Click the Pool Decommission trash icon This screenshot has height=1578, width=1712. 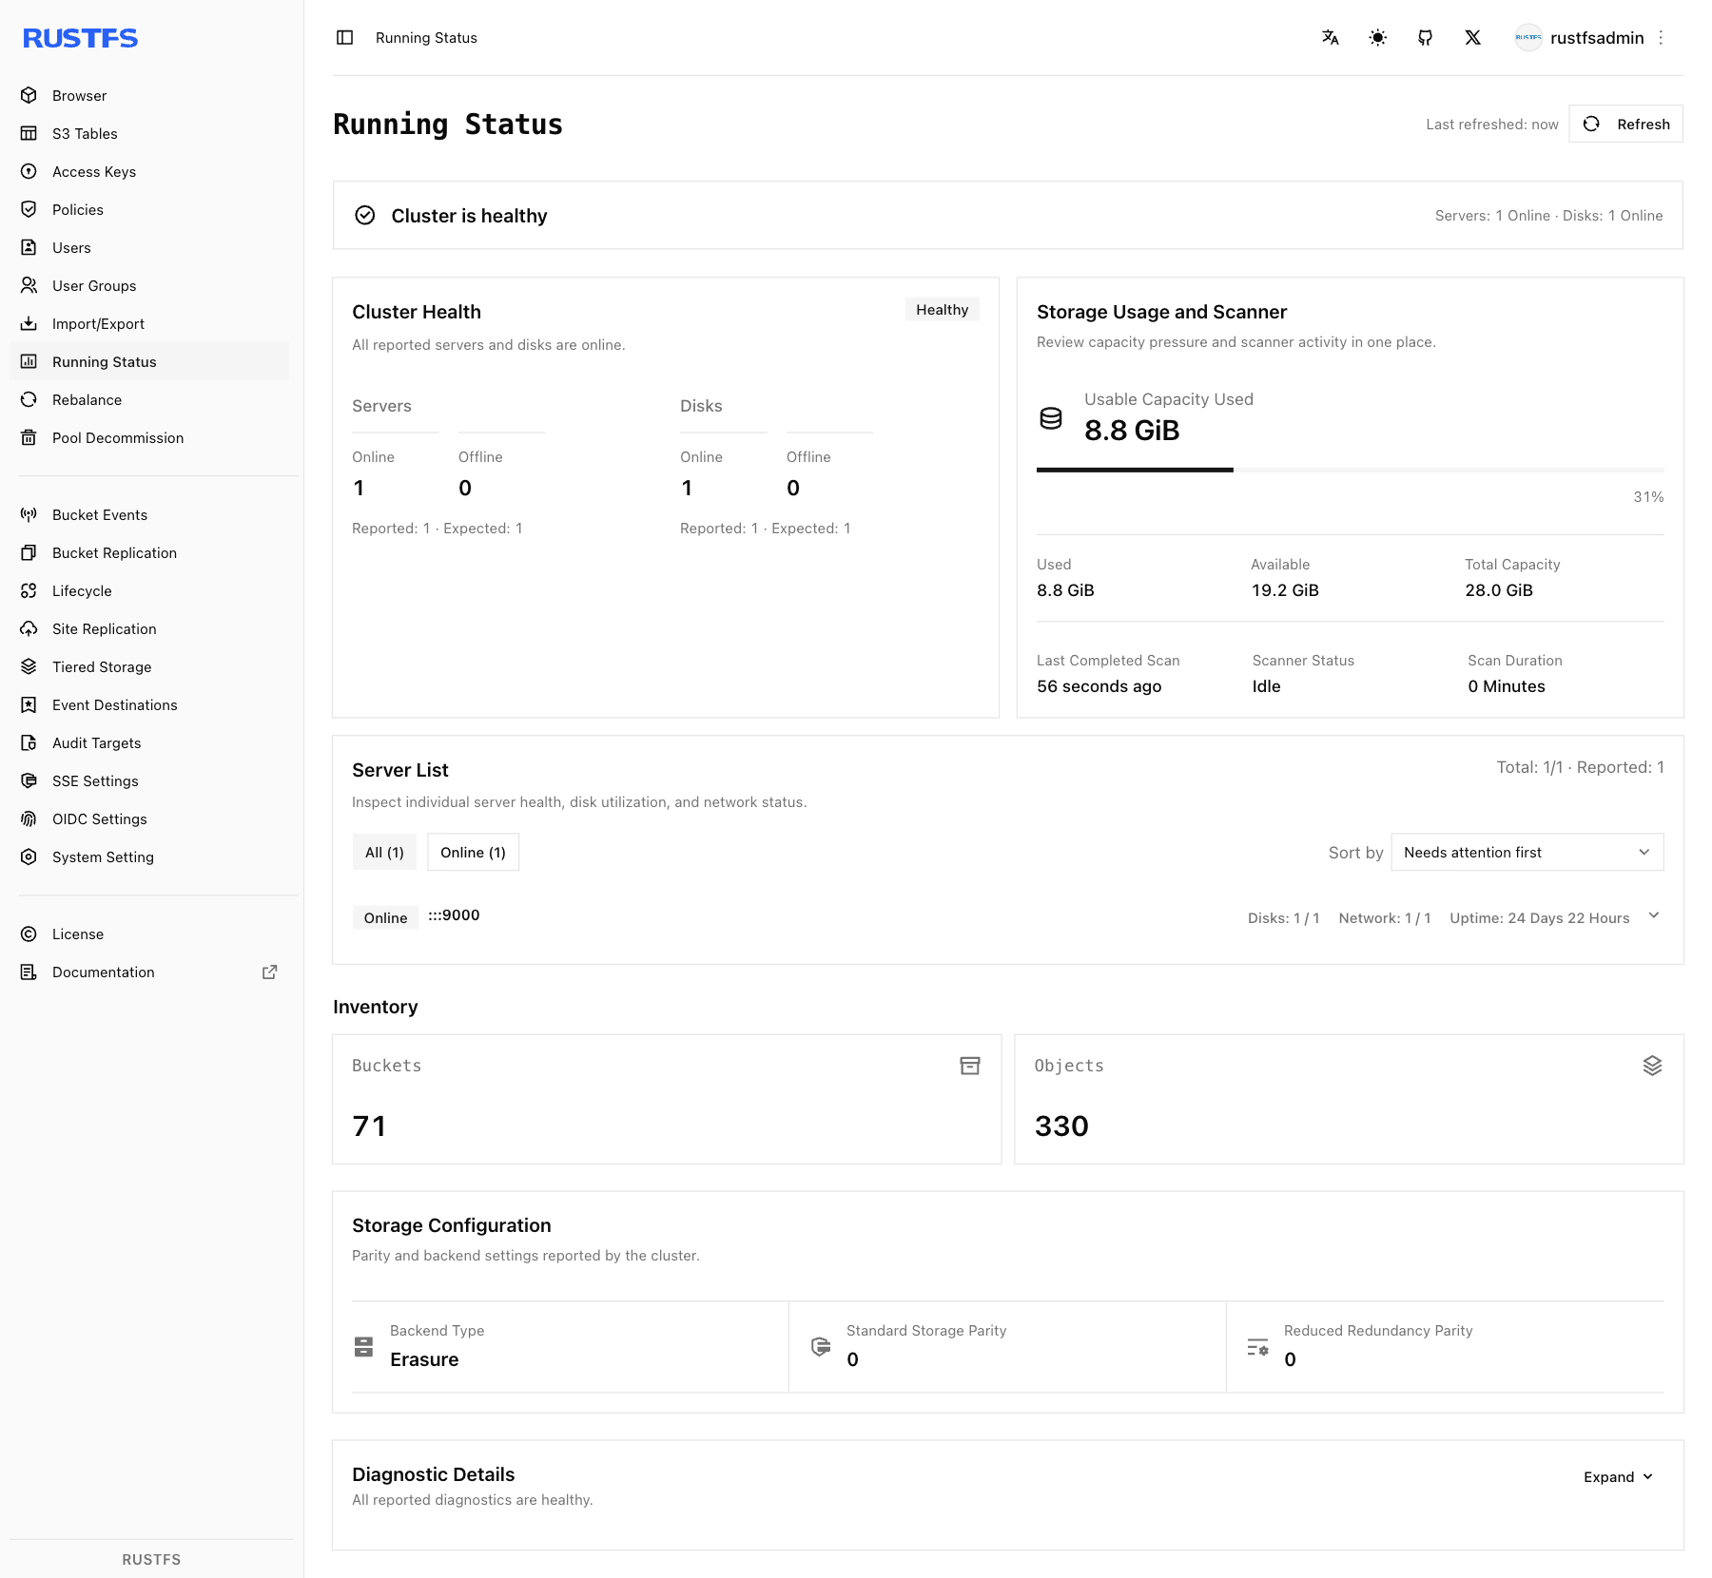pos(29,437)
